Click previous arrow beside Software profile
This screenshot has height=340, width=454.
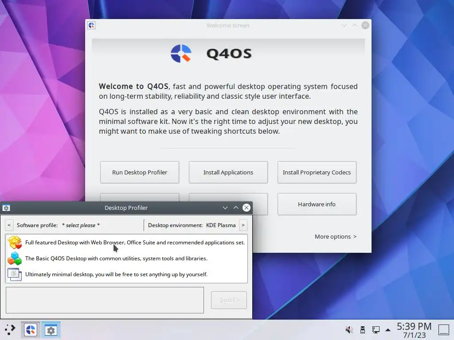(9, 225)
